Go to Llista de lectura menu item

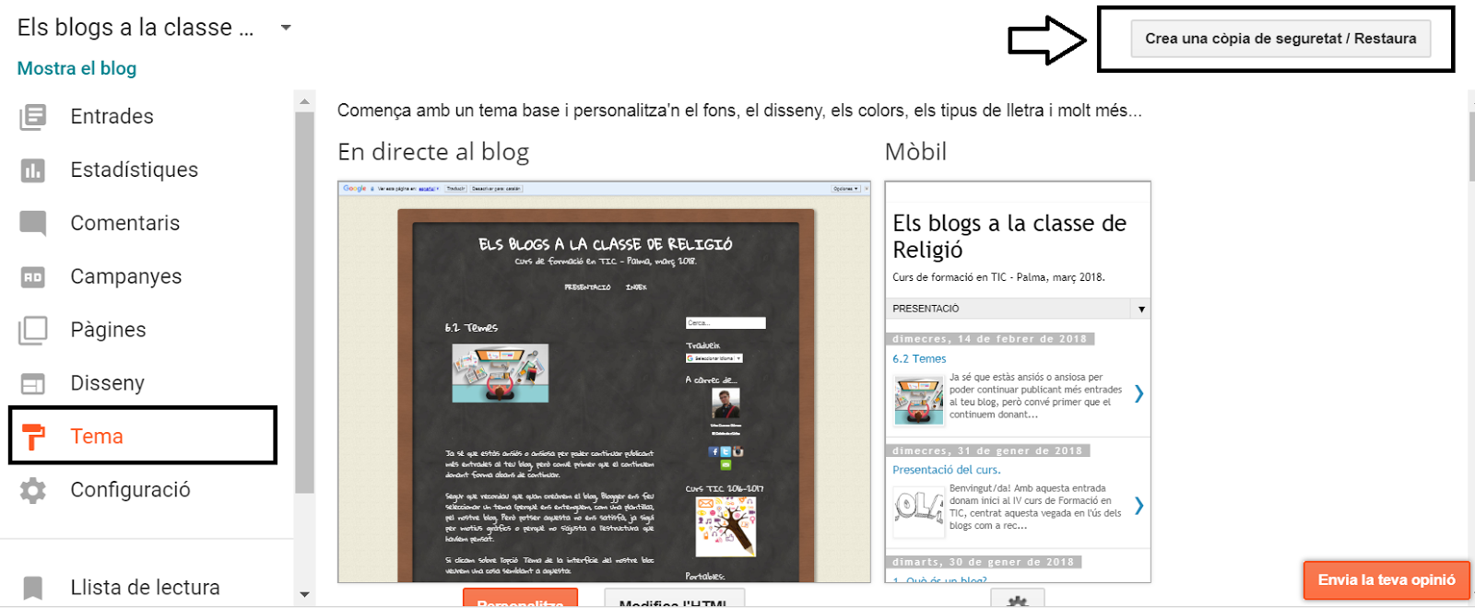146,588
